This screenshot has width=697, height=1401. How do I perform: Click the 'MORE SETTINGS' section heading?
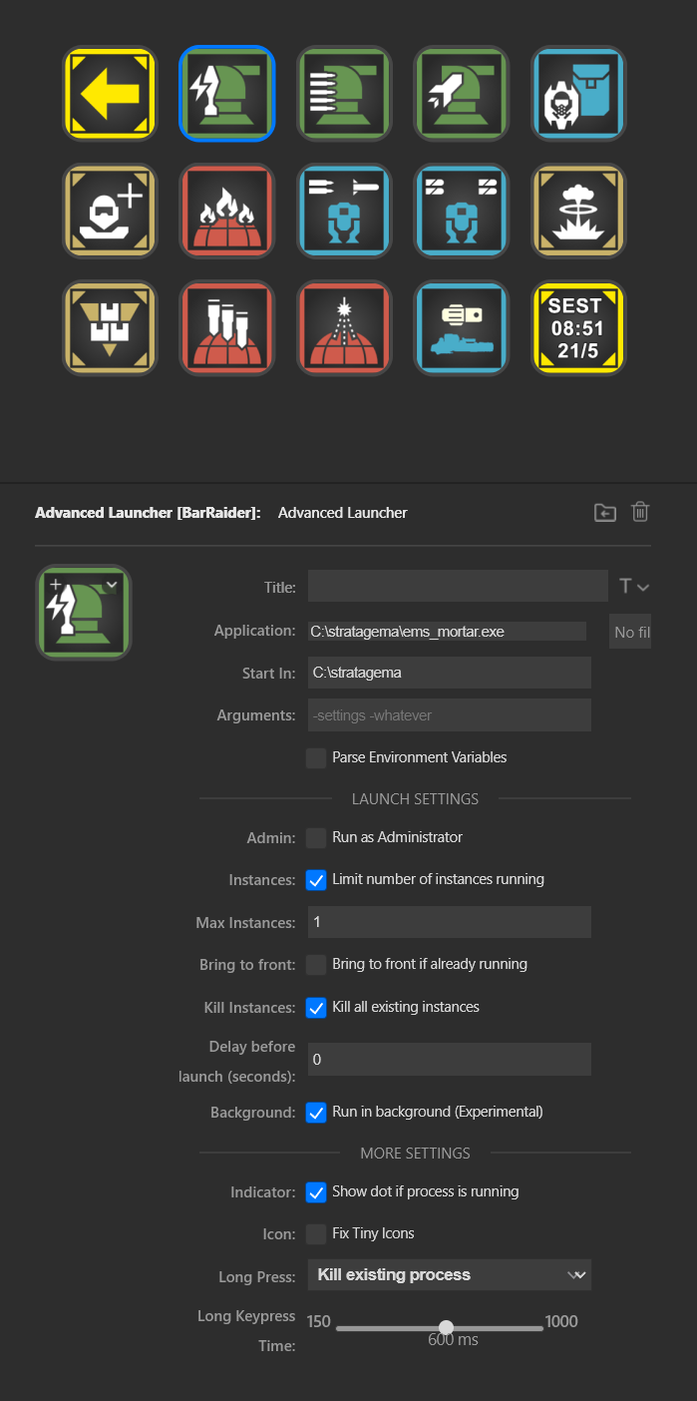[x=415, y=1154]
